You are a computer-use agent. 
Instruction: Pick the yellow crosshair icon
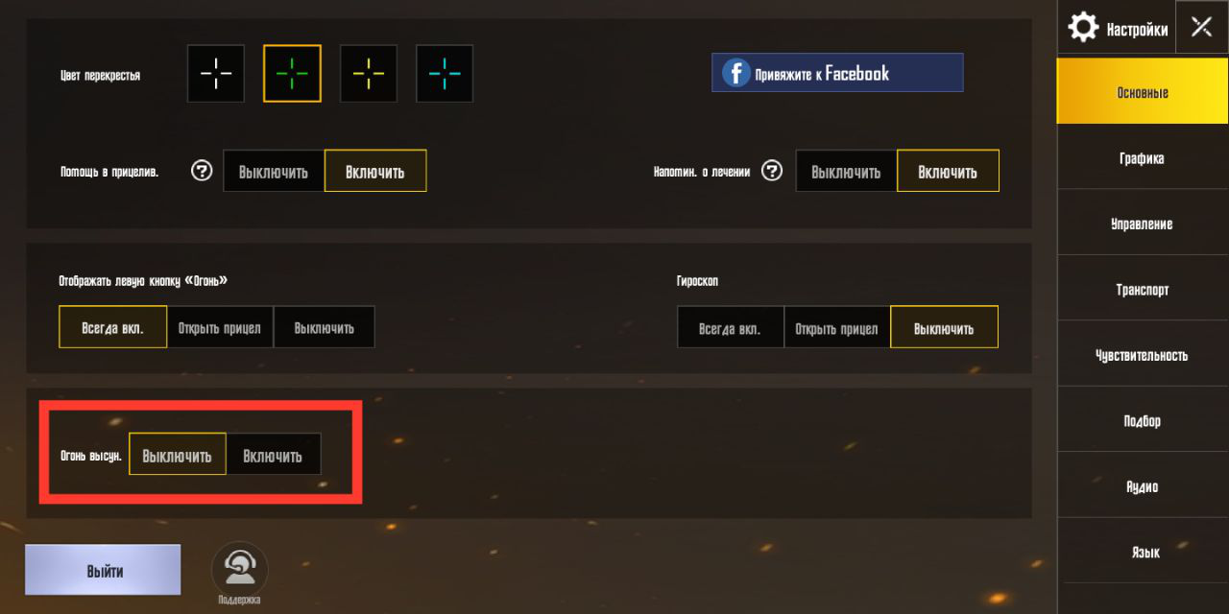(369, 73)
